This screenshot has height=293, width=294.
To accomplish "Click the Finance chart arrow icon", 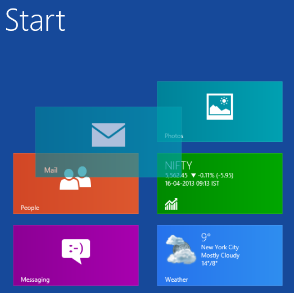I will pyautogui.click(x=171, y=204).
